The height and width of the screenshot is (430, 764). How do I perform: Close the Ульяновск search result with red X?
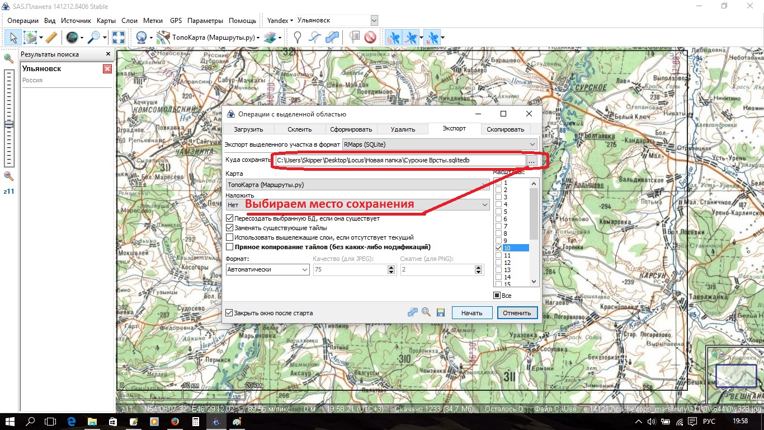click(107, 69)
